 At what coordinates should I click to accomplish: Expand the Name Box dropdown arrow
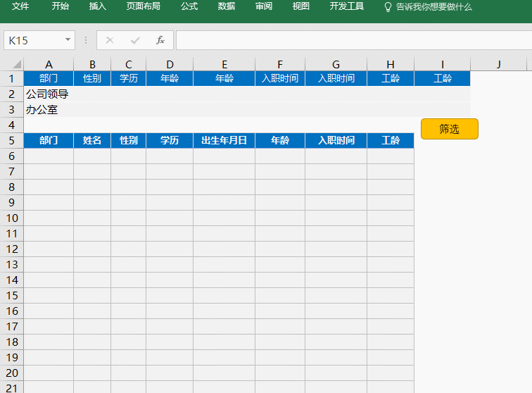(68, 40)
